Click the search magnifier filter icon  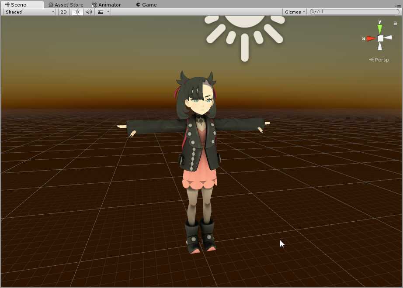(x=313, y=12)
